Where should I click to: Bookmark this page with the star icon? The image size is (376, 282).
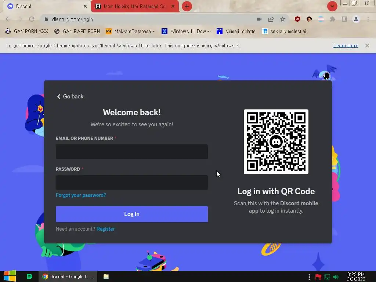[x=283, y=19]
